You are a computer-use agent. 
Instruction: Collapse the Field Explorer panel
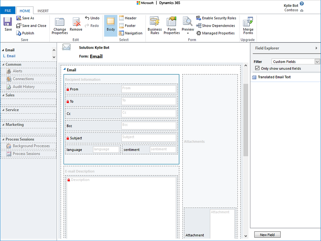click(x=316, y=48)
